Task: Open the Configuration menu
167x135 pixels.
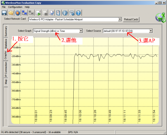Action: 15,7
